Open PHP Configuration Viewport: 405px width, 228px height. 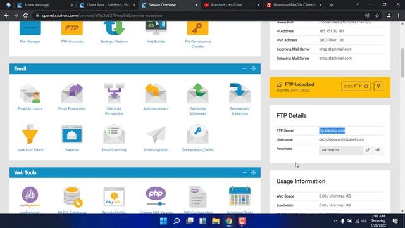[x=197, y=200]
